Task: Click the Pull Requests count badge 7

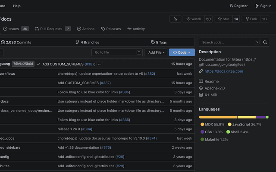Action: pyautogui.click(x=68, y=29)
